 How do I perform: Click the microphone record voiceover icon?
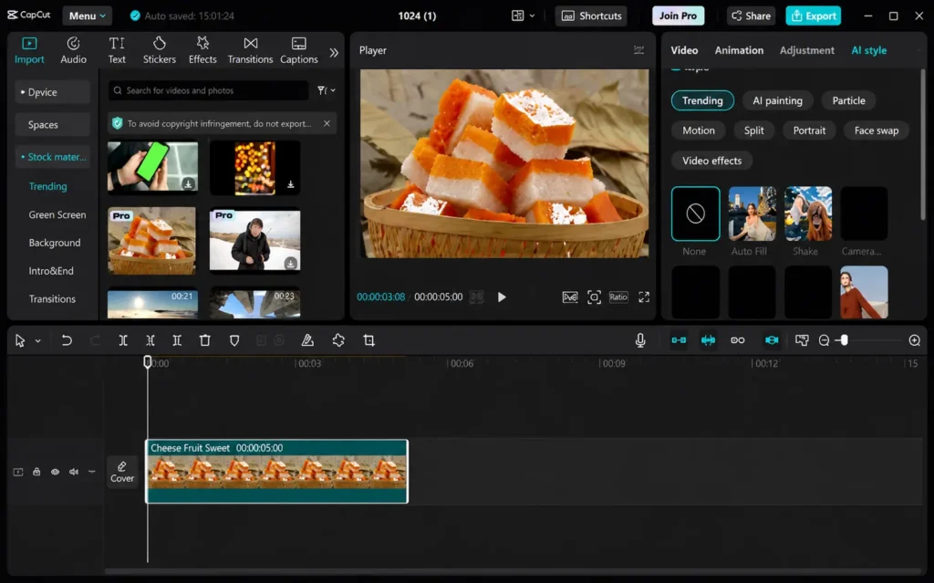pos(640,340)
